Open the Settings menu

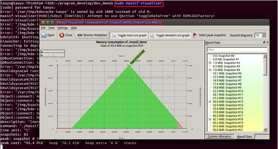[x=63, y=28]
